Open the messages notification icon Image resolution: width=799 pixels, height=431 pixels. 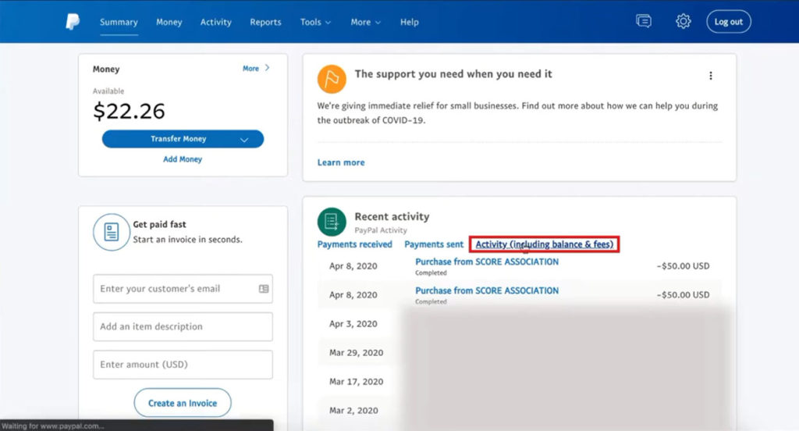coord(644,21)
